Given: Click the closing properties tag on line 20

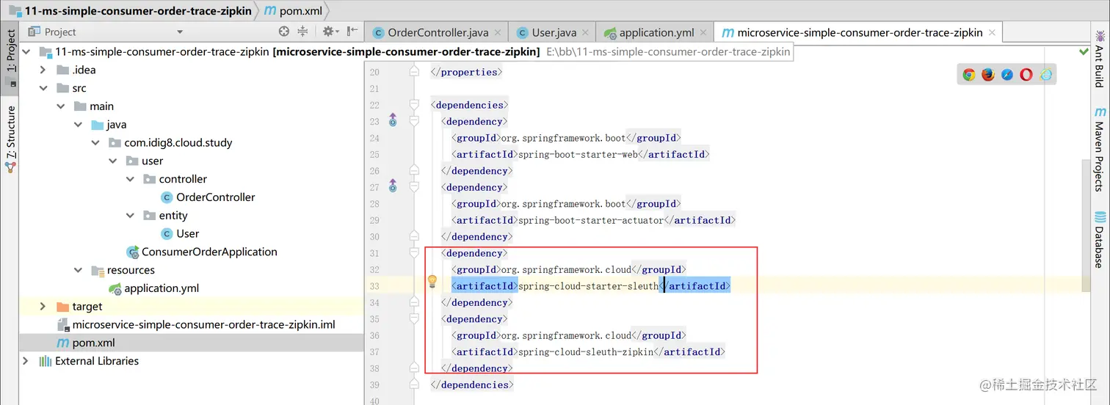Looking at the screenshot, I should [466, 72].
